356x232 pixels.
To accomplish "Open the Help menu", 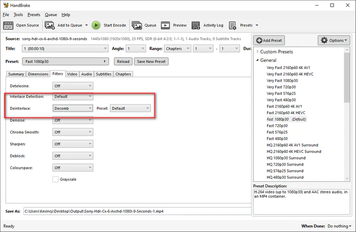I will click(x=66, y=15).
